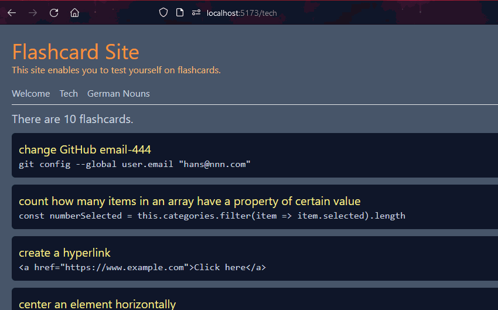Reload the page with the refresh icon
498x310 pixels.
(x=54, y=13)
